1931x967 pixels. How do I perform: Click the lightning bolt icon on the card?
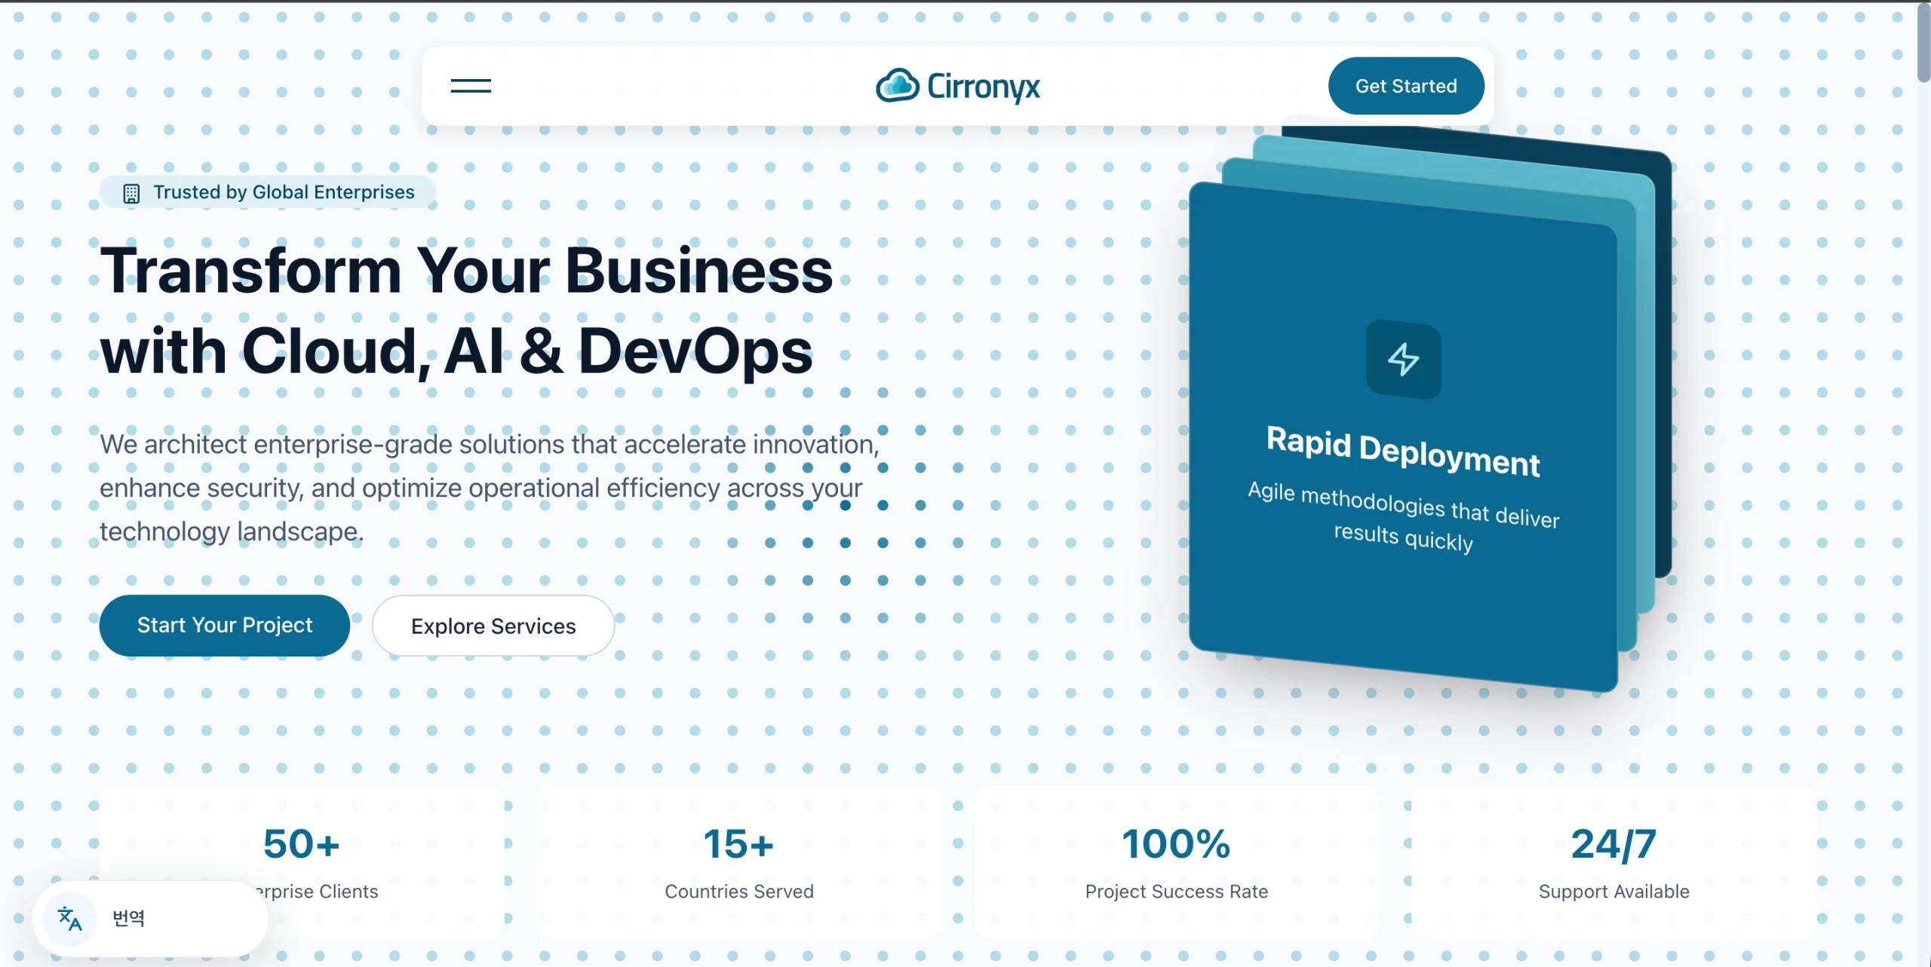pos(1403,360)
